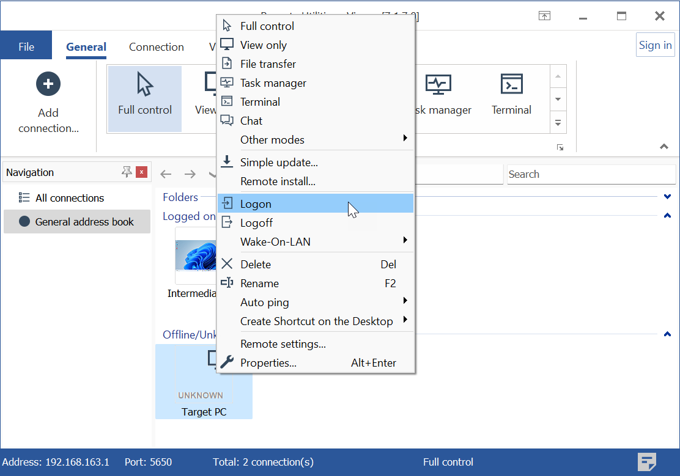The height and width of the screenshot is (476, 680).
Task: Select the Full control ribbon icon
Action: 145,85
